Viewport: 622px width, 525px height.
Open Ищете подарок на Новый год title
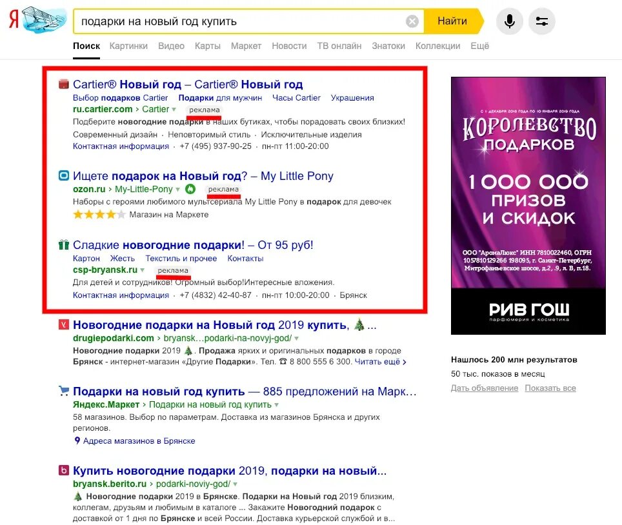point(203,175)
